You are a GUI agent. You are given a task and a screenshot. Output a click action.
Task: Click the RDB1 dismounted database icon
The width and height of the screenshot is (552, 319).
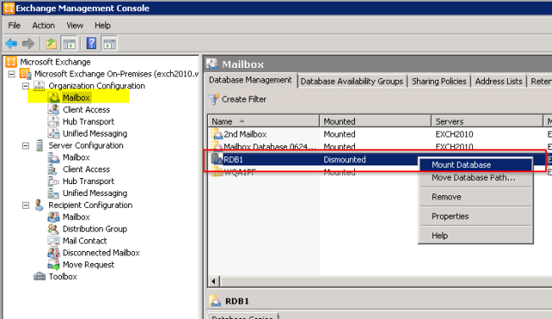click(217, 159)
